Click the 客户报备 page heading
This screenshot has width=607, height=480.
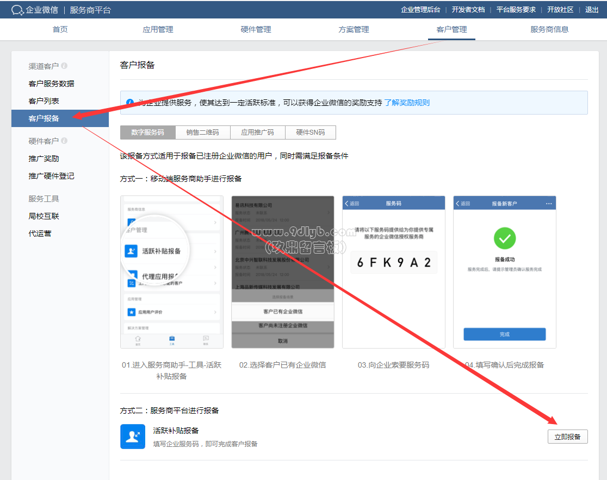coord(137,65)
